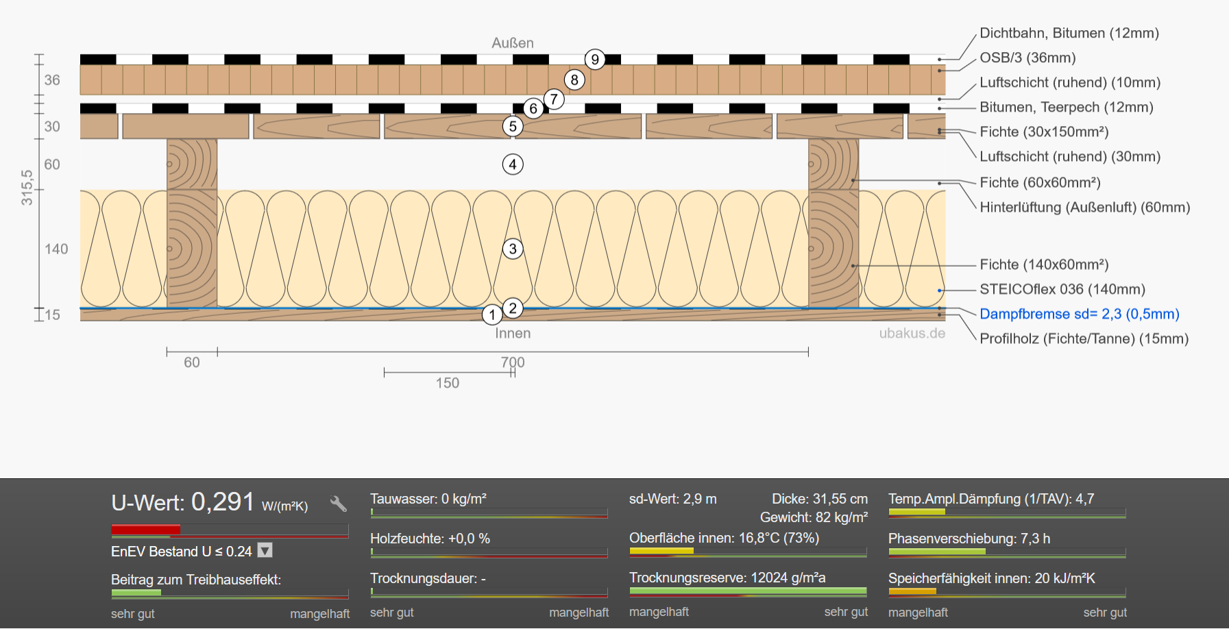Click circled marker 4 in air gap
Screen dimensions: 1229x629
tap(513, 164)
